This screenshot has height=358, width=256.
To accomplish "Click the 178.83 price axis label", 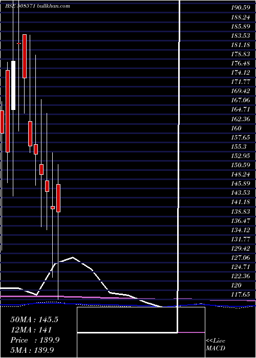I will pos(240,54).
